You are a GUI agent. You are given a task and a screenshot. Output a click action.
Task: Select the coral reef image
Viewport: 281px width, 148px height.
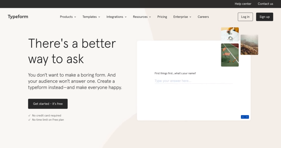[249, 45]
